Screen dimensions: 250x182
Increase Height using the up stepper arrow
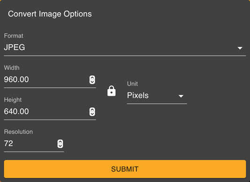click(x=92, y=110)
